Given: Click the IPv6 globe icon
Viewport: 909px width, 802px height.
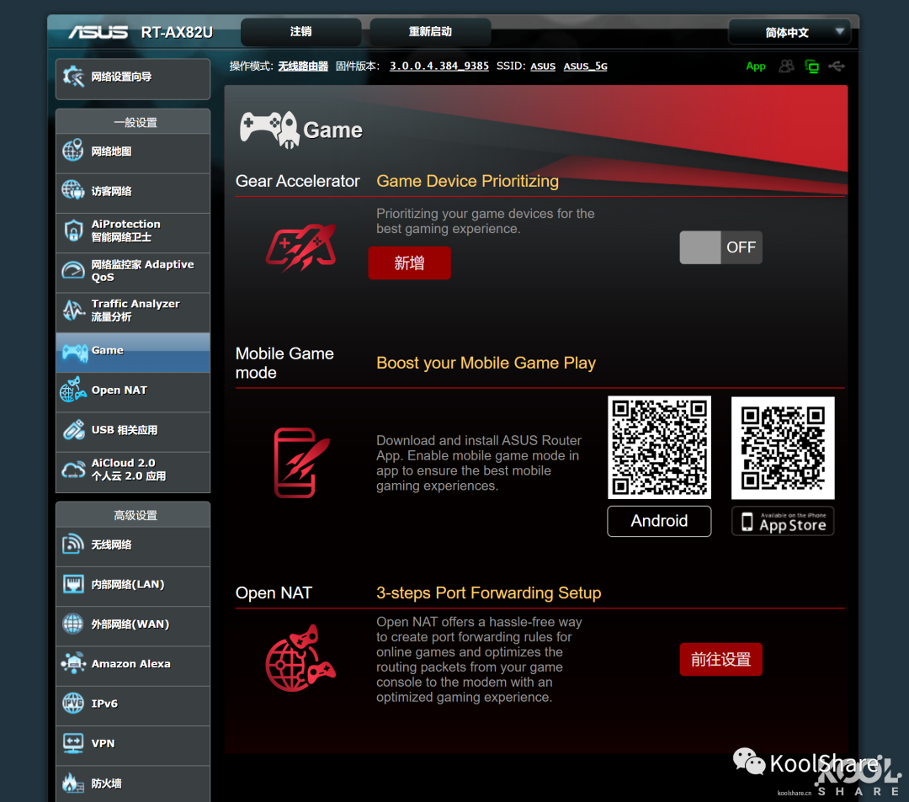Looking at the screenshot, I should point(73,703).
